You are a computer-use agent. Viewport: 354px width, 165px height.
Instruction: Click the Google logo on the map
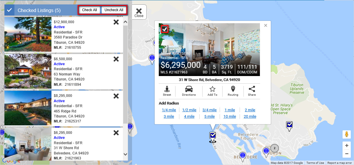coord(11,161)
